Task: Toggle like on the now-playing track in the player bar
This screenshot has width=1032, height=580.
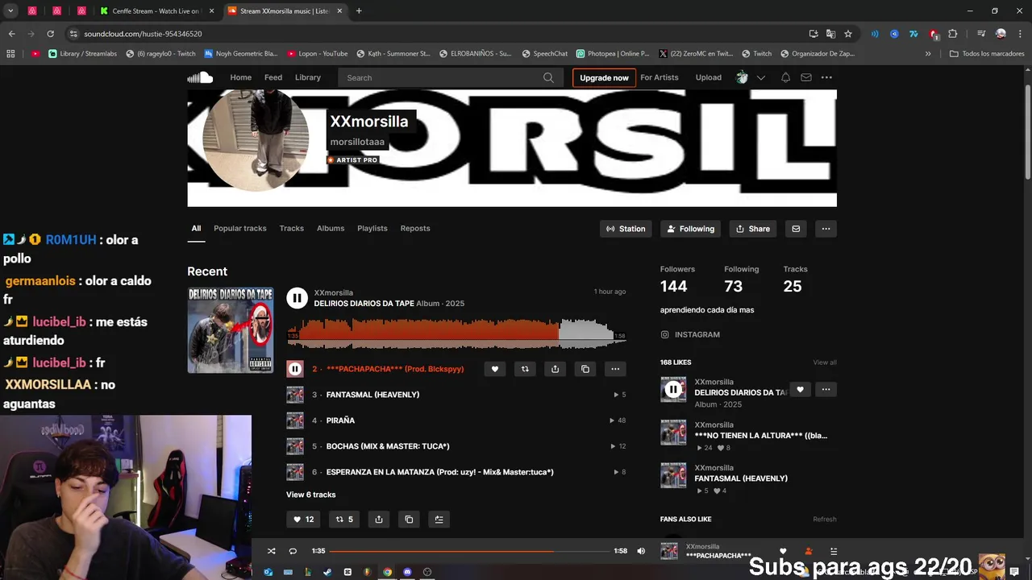Action: (x=782, y=551)
